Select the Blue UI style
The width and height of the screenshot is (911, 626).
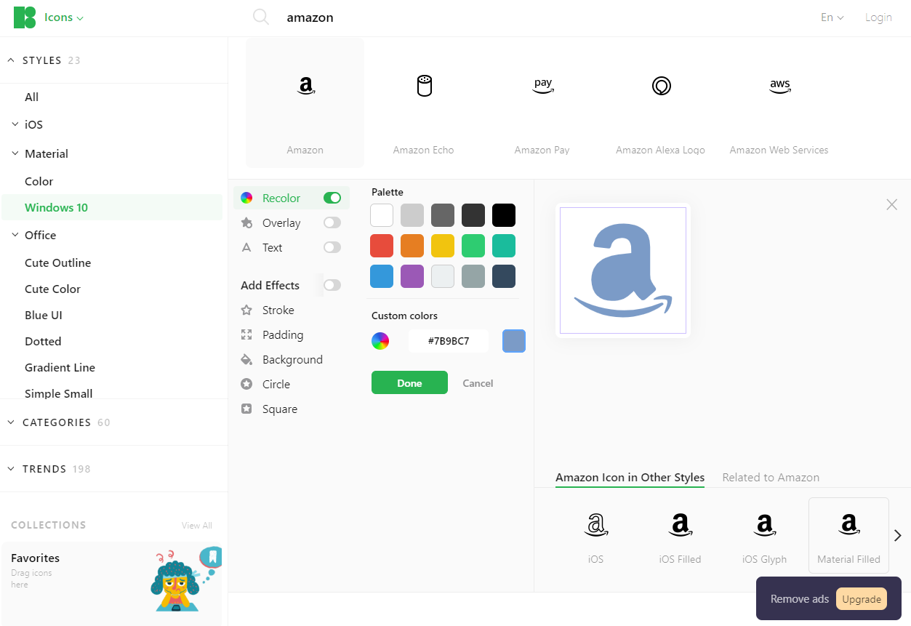tap(44, 315)
